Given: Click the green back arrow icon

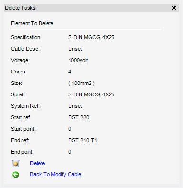Looking at the screenshot, I should pos(16,175).
